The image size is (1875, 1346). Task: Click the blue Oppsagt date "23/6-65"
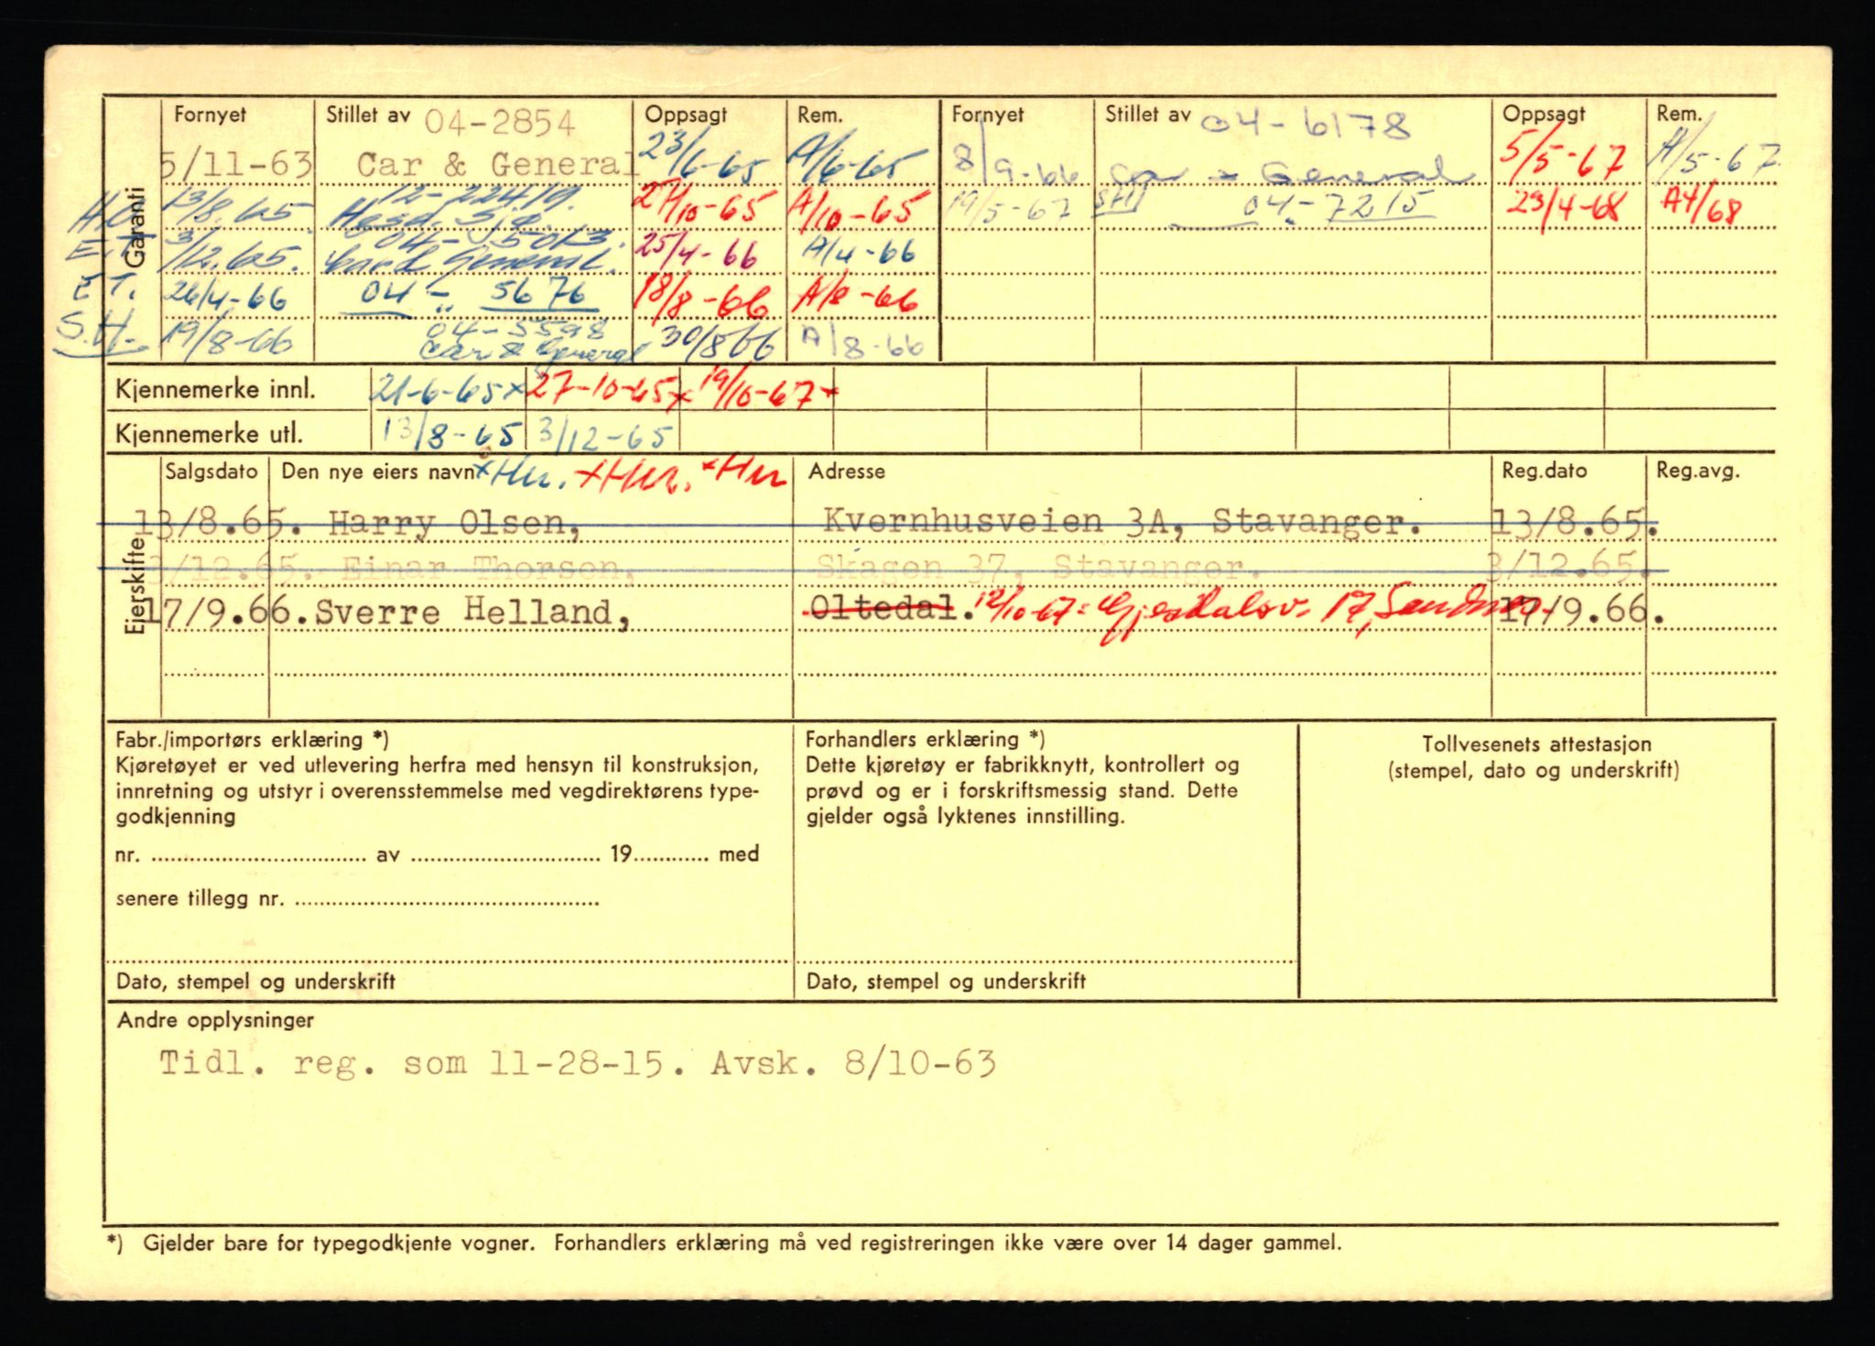click(x=703, y=160)
